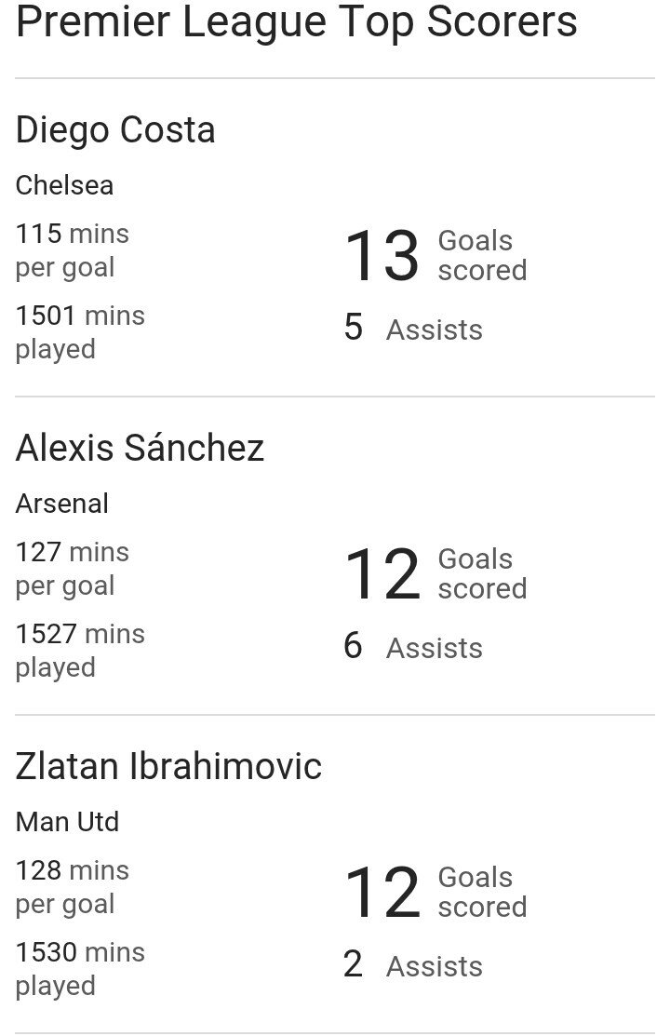The width and height of the screenshot is (670, 1036).
Task: Click Diego Costa's 115 mins per goal
Action: click(x=72, y=250)
